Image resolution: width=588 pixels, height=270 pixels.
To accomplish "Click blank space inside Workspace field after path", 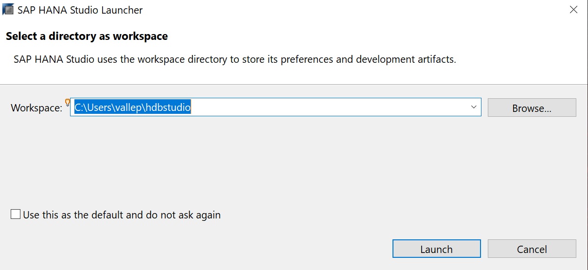I will [331, 108].
